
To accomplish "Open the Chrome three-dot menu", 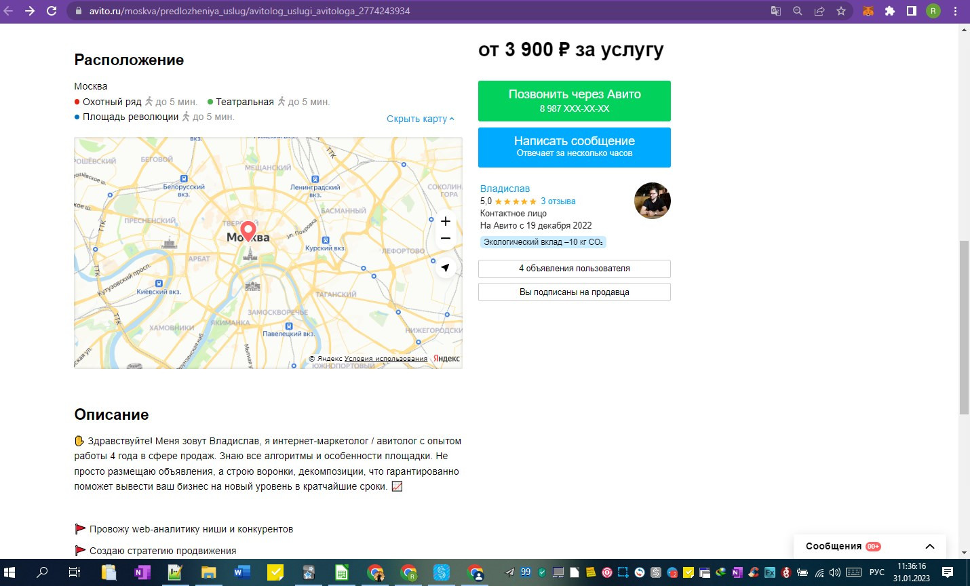I will 955,11.
